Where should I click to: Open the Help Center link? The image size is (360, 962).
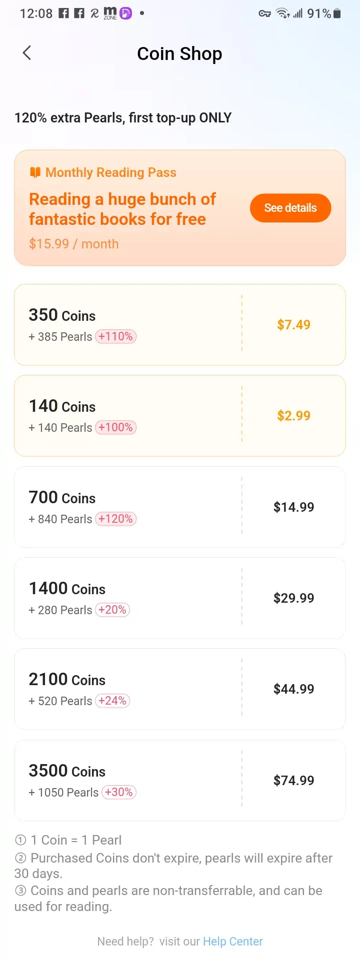tap(232, 942)
